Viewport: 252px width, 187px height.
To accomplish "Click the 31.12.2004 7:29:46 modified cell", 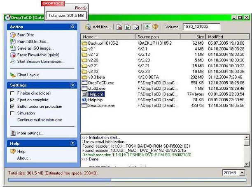I will [225, 77].
